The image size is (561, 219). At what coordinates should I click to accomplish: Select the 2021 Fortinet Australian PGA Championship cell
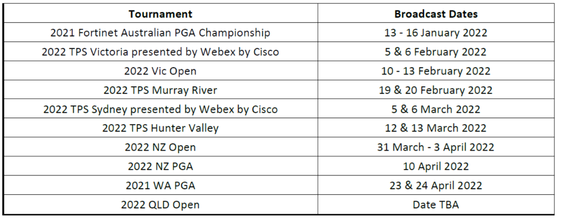(x=160, y=33)
